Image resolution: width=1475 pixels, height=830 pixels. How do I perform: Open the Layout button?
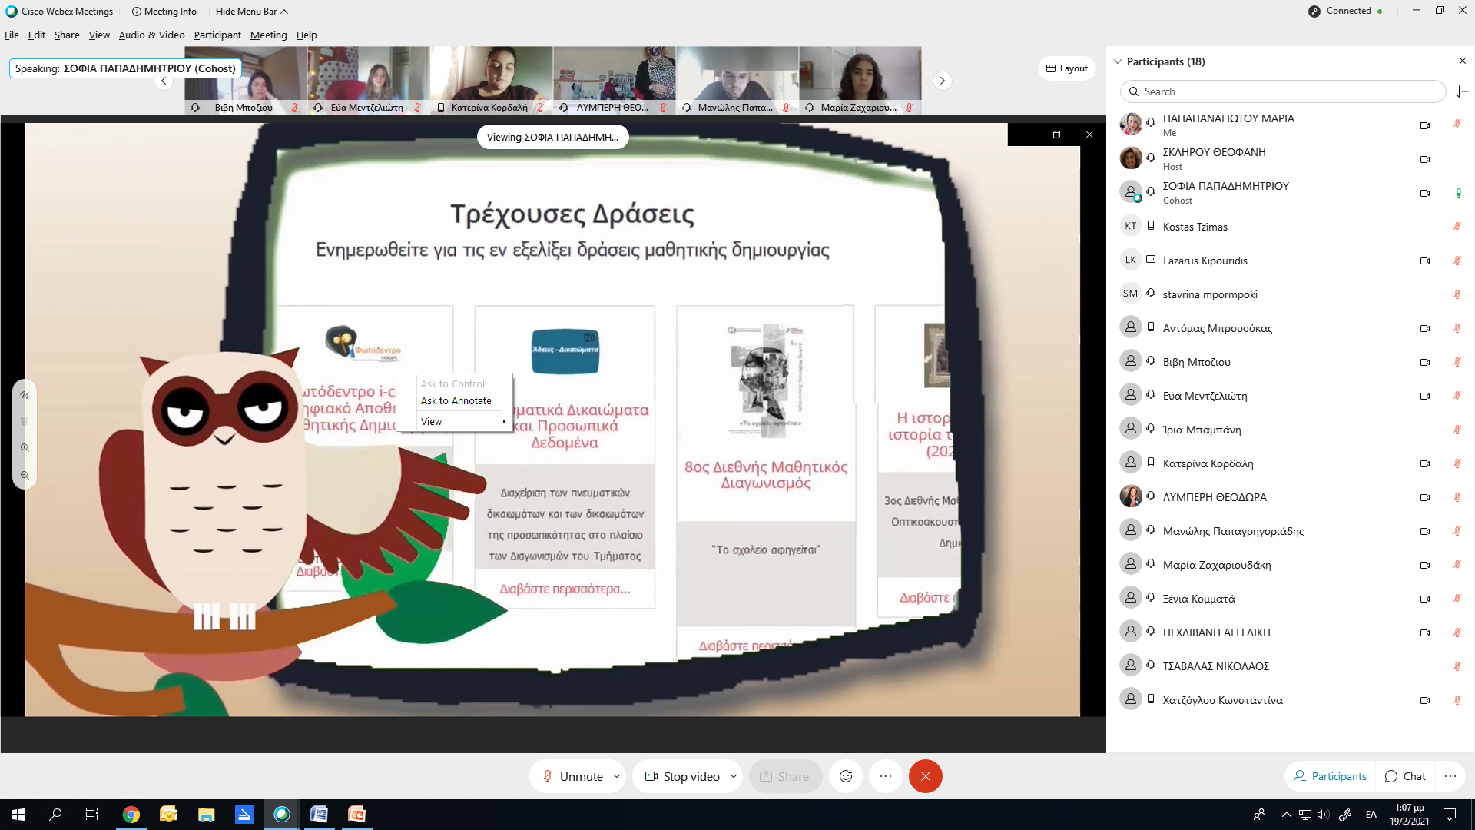1066,68
